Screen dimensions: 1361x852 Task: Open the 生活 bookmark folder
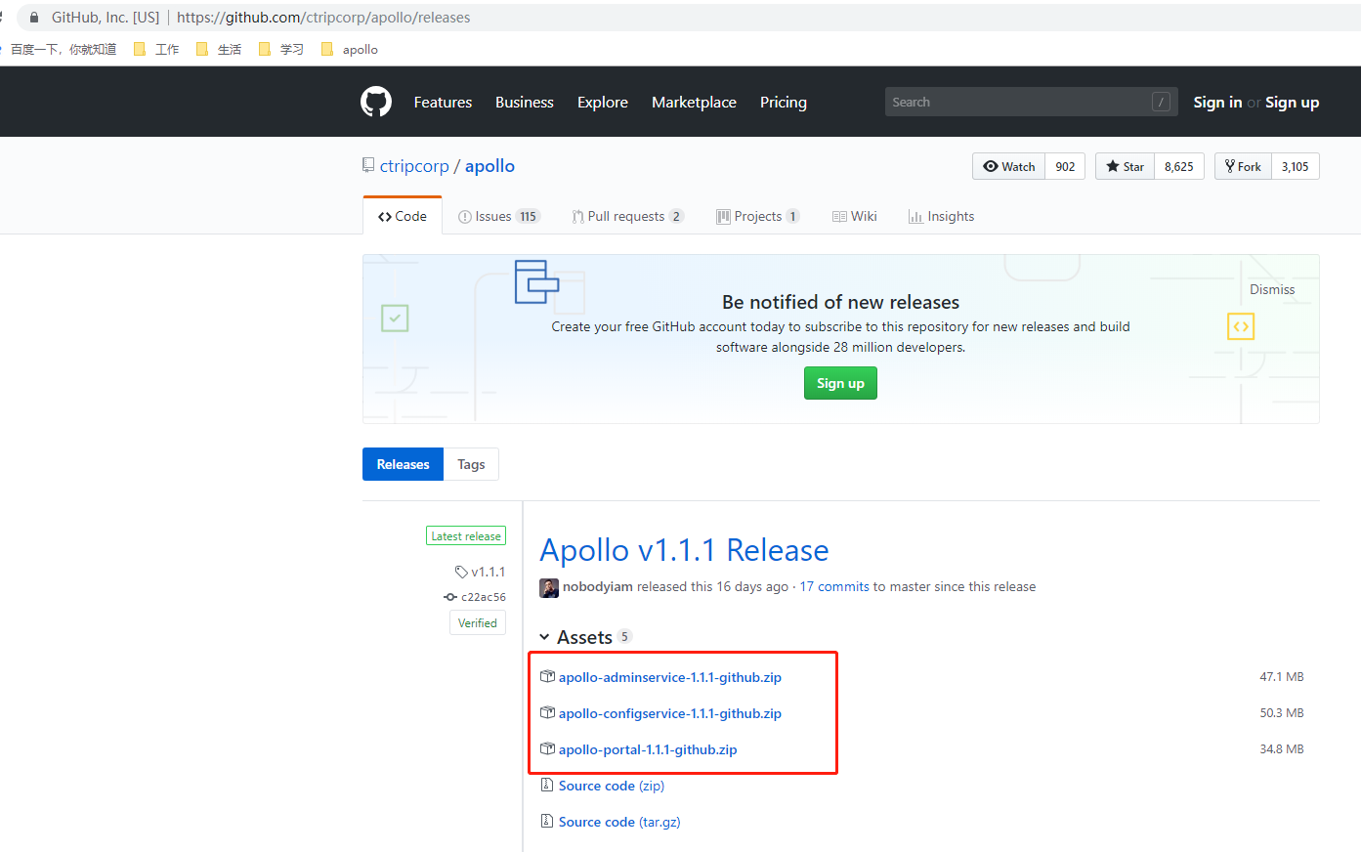click(x=219, y=49)
